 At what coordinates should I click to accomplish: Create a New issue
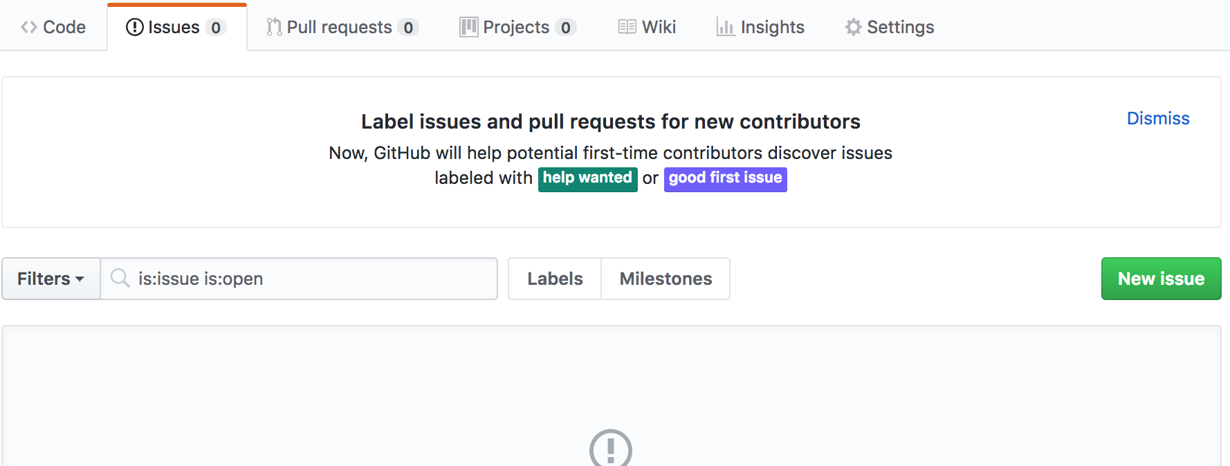point(1161,279)
